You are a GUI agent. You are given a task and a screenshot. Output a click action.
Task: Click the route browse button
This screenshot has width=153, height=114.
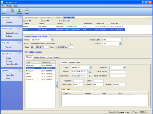(72, 43)
